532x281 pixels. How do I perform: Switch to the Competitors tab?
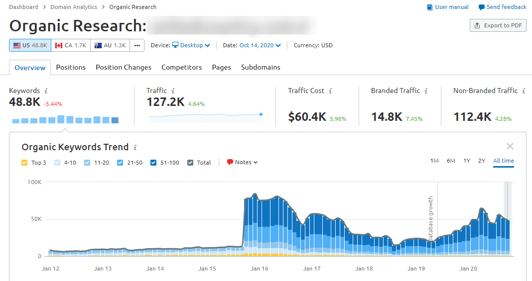[181, 67]
